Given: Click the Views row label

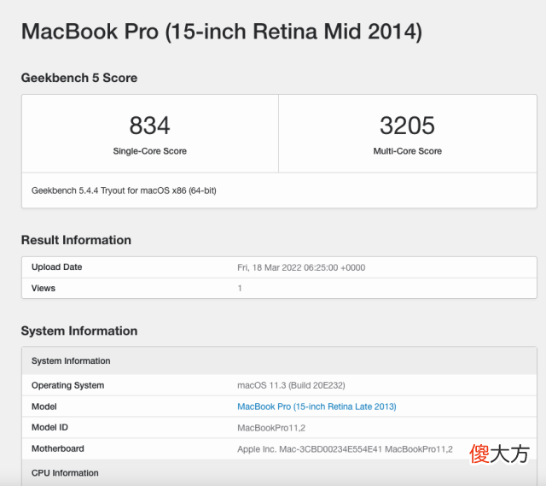Looking at the screenshot, I should (44, 288).
